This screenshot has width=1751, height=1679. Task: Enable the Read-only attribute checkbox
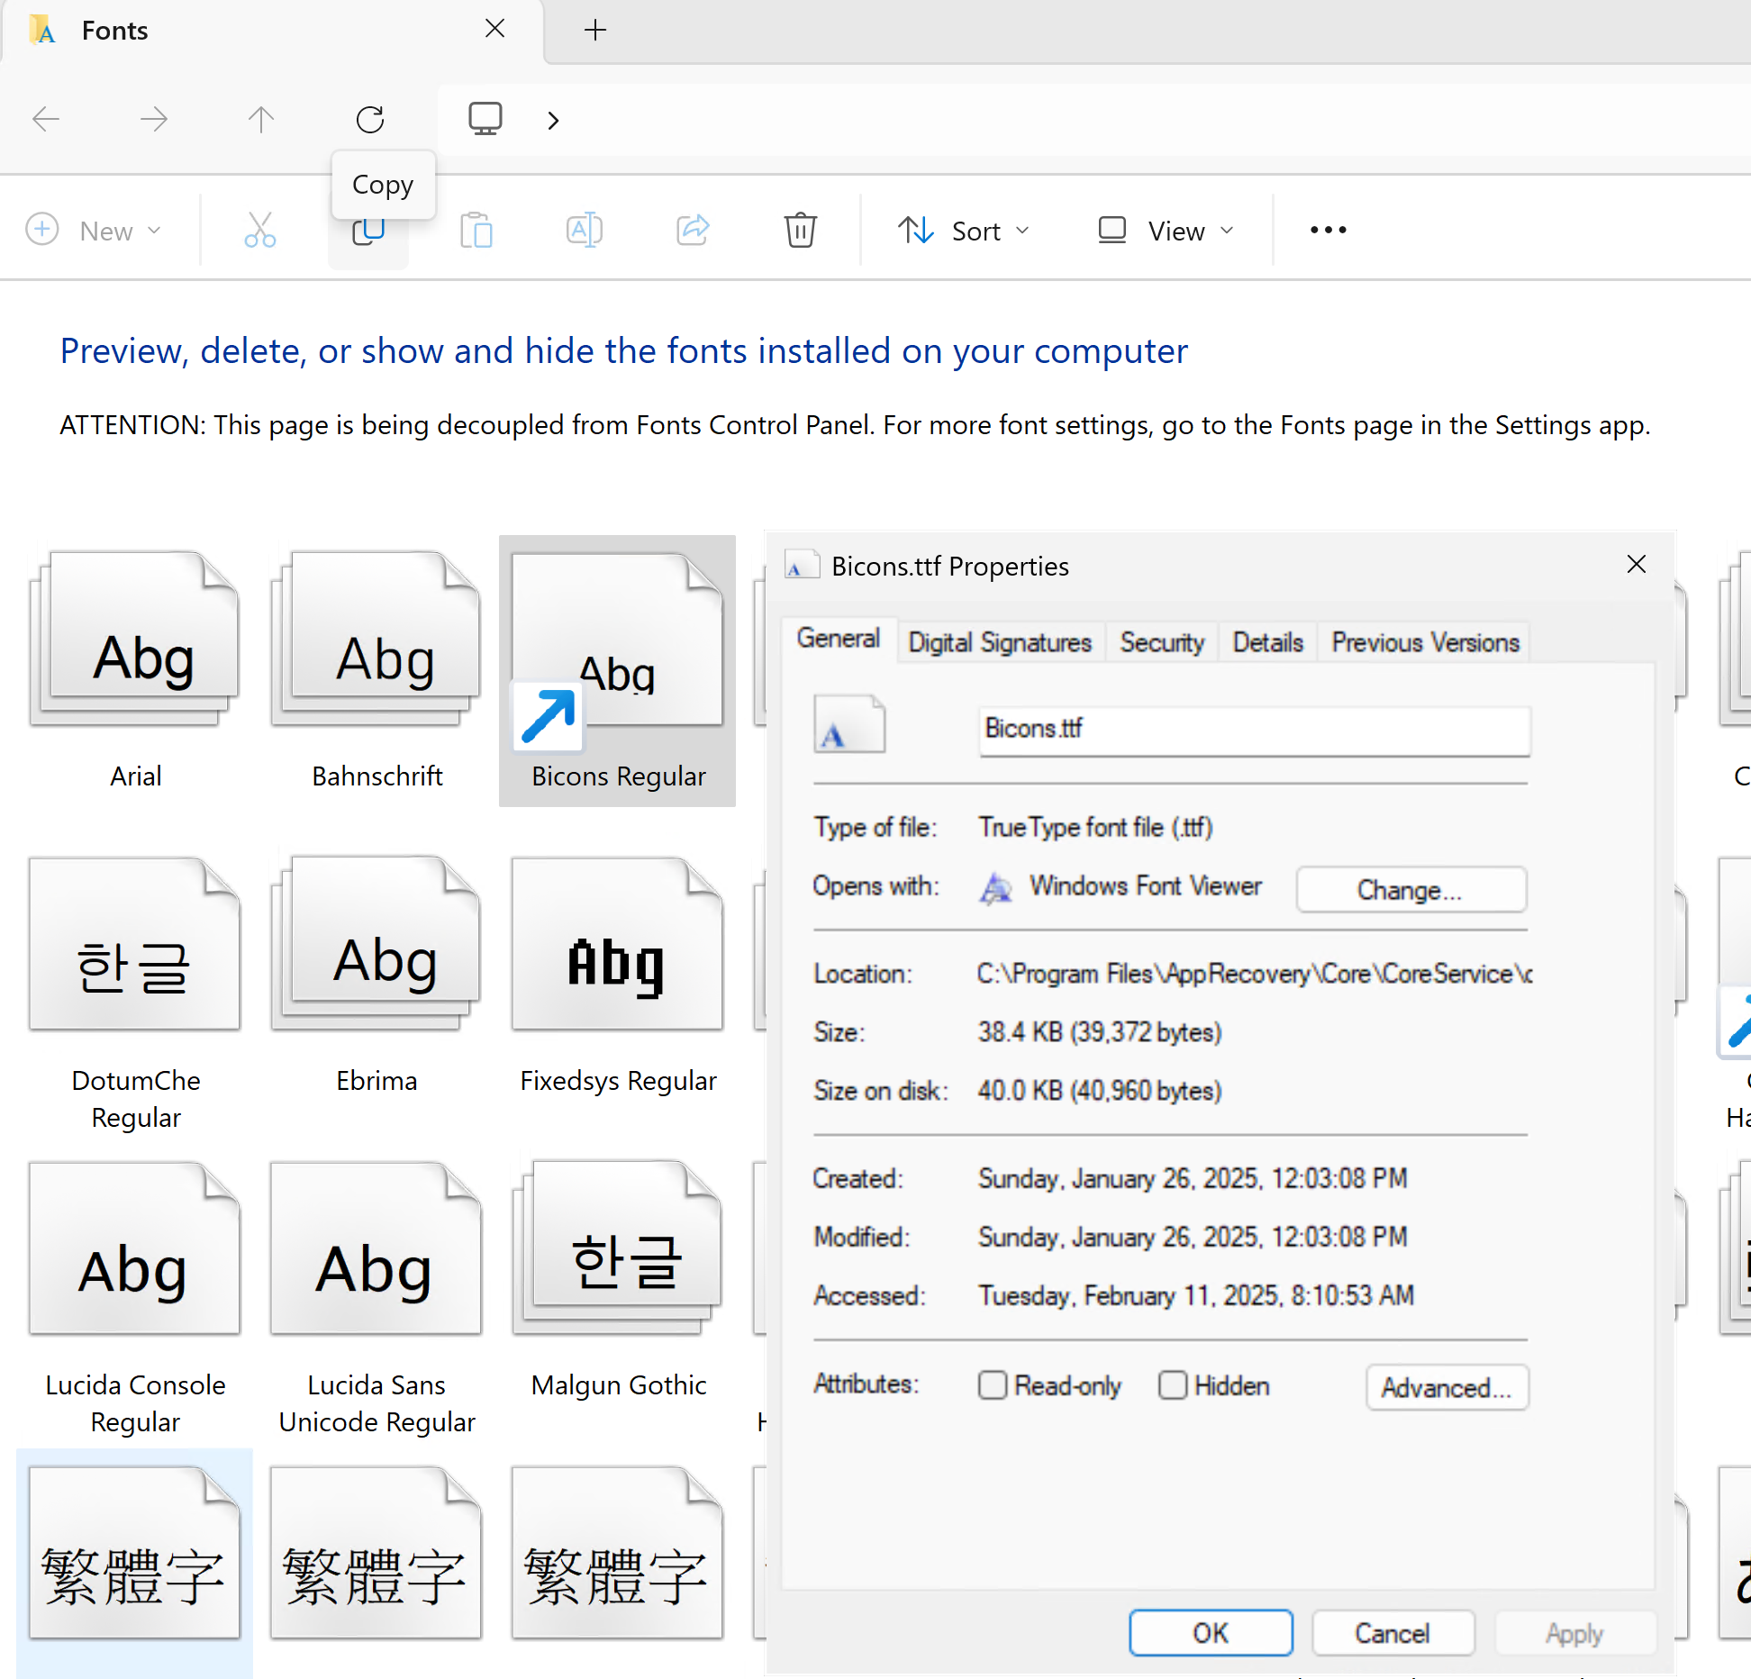click(992, 1384)
